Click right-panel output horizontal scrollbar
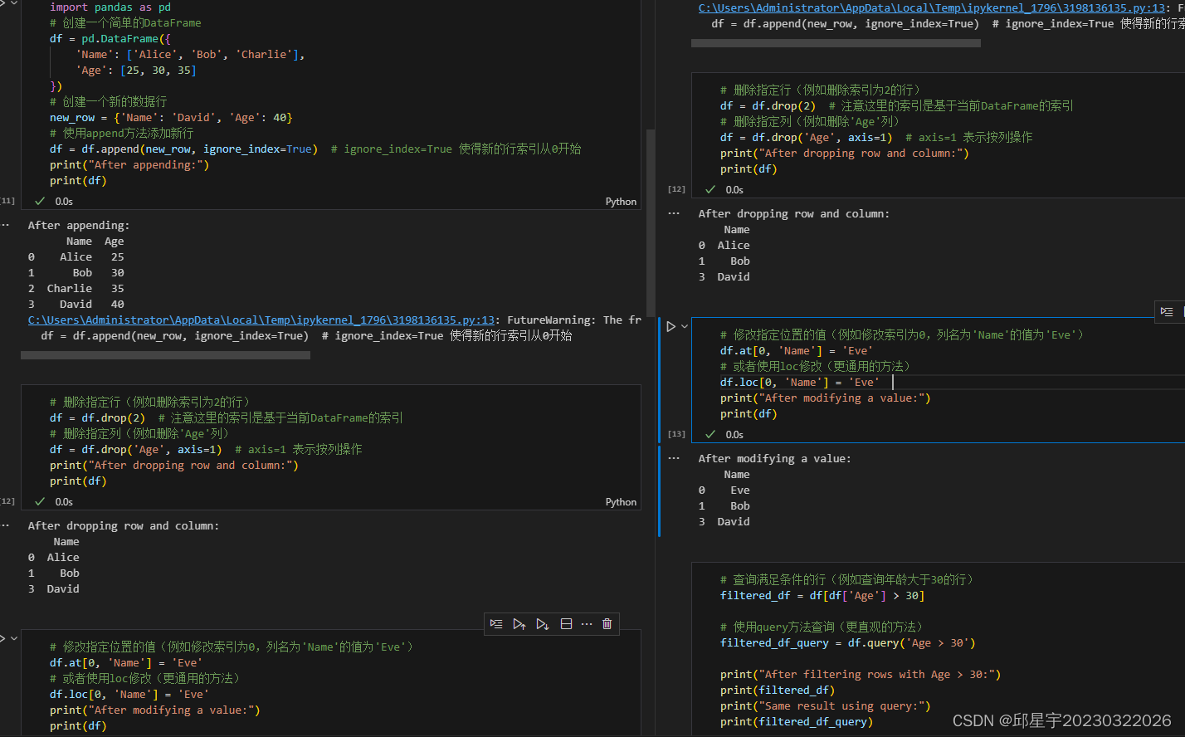Screen dimensions: 1185x737 pyautogui.click(x=836, y=43)
